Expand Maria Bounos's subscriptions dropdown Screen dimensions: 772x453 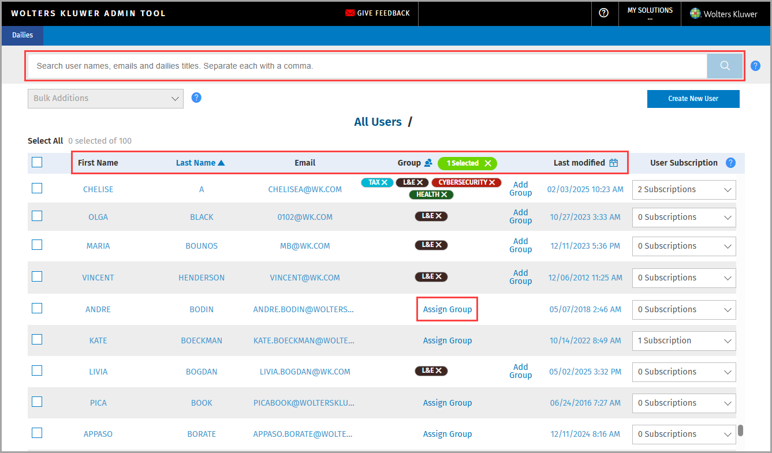[684, 246]
